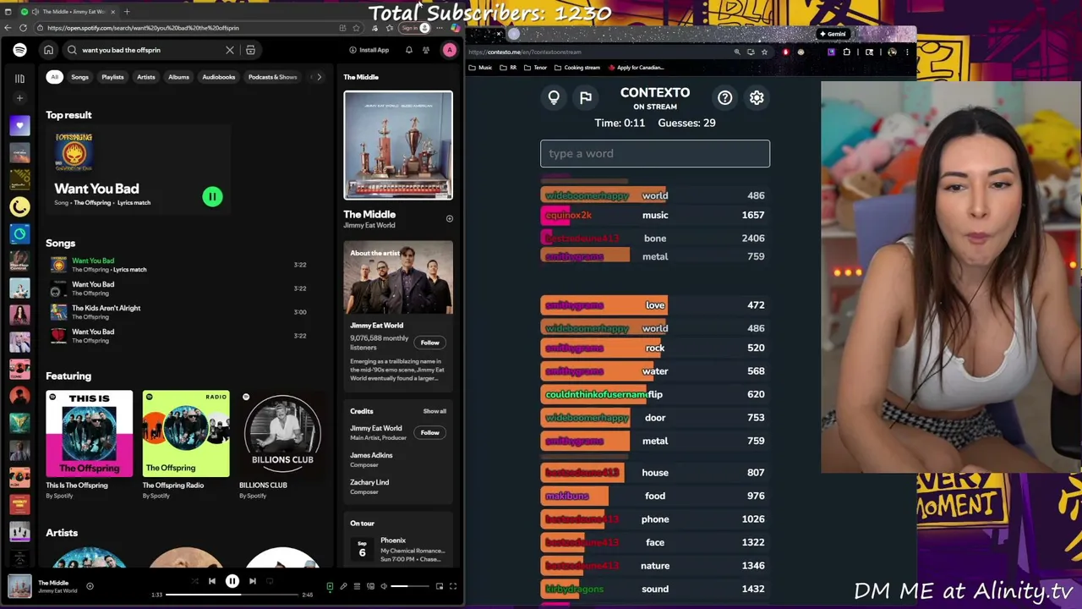This screenshot has width=1082, height=609.
Task: Click the Contexto type a word field
Action: coord(655,153)
